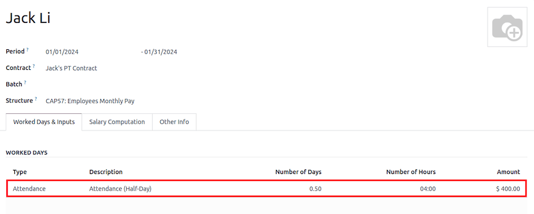Open the Jack's PT Contract field
534x214 pixels.
click(71, 68)
